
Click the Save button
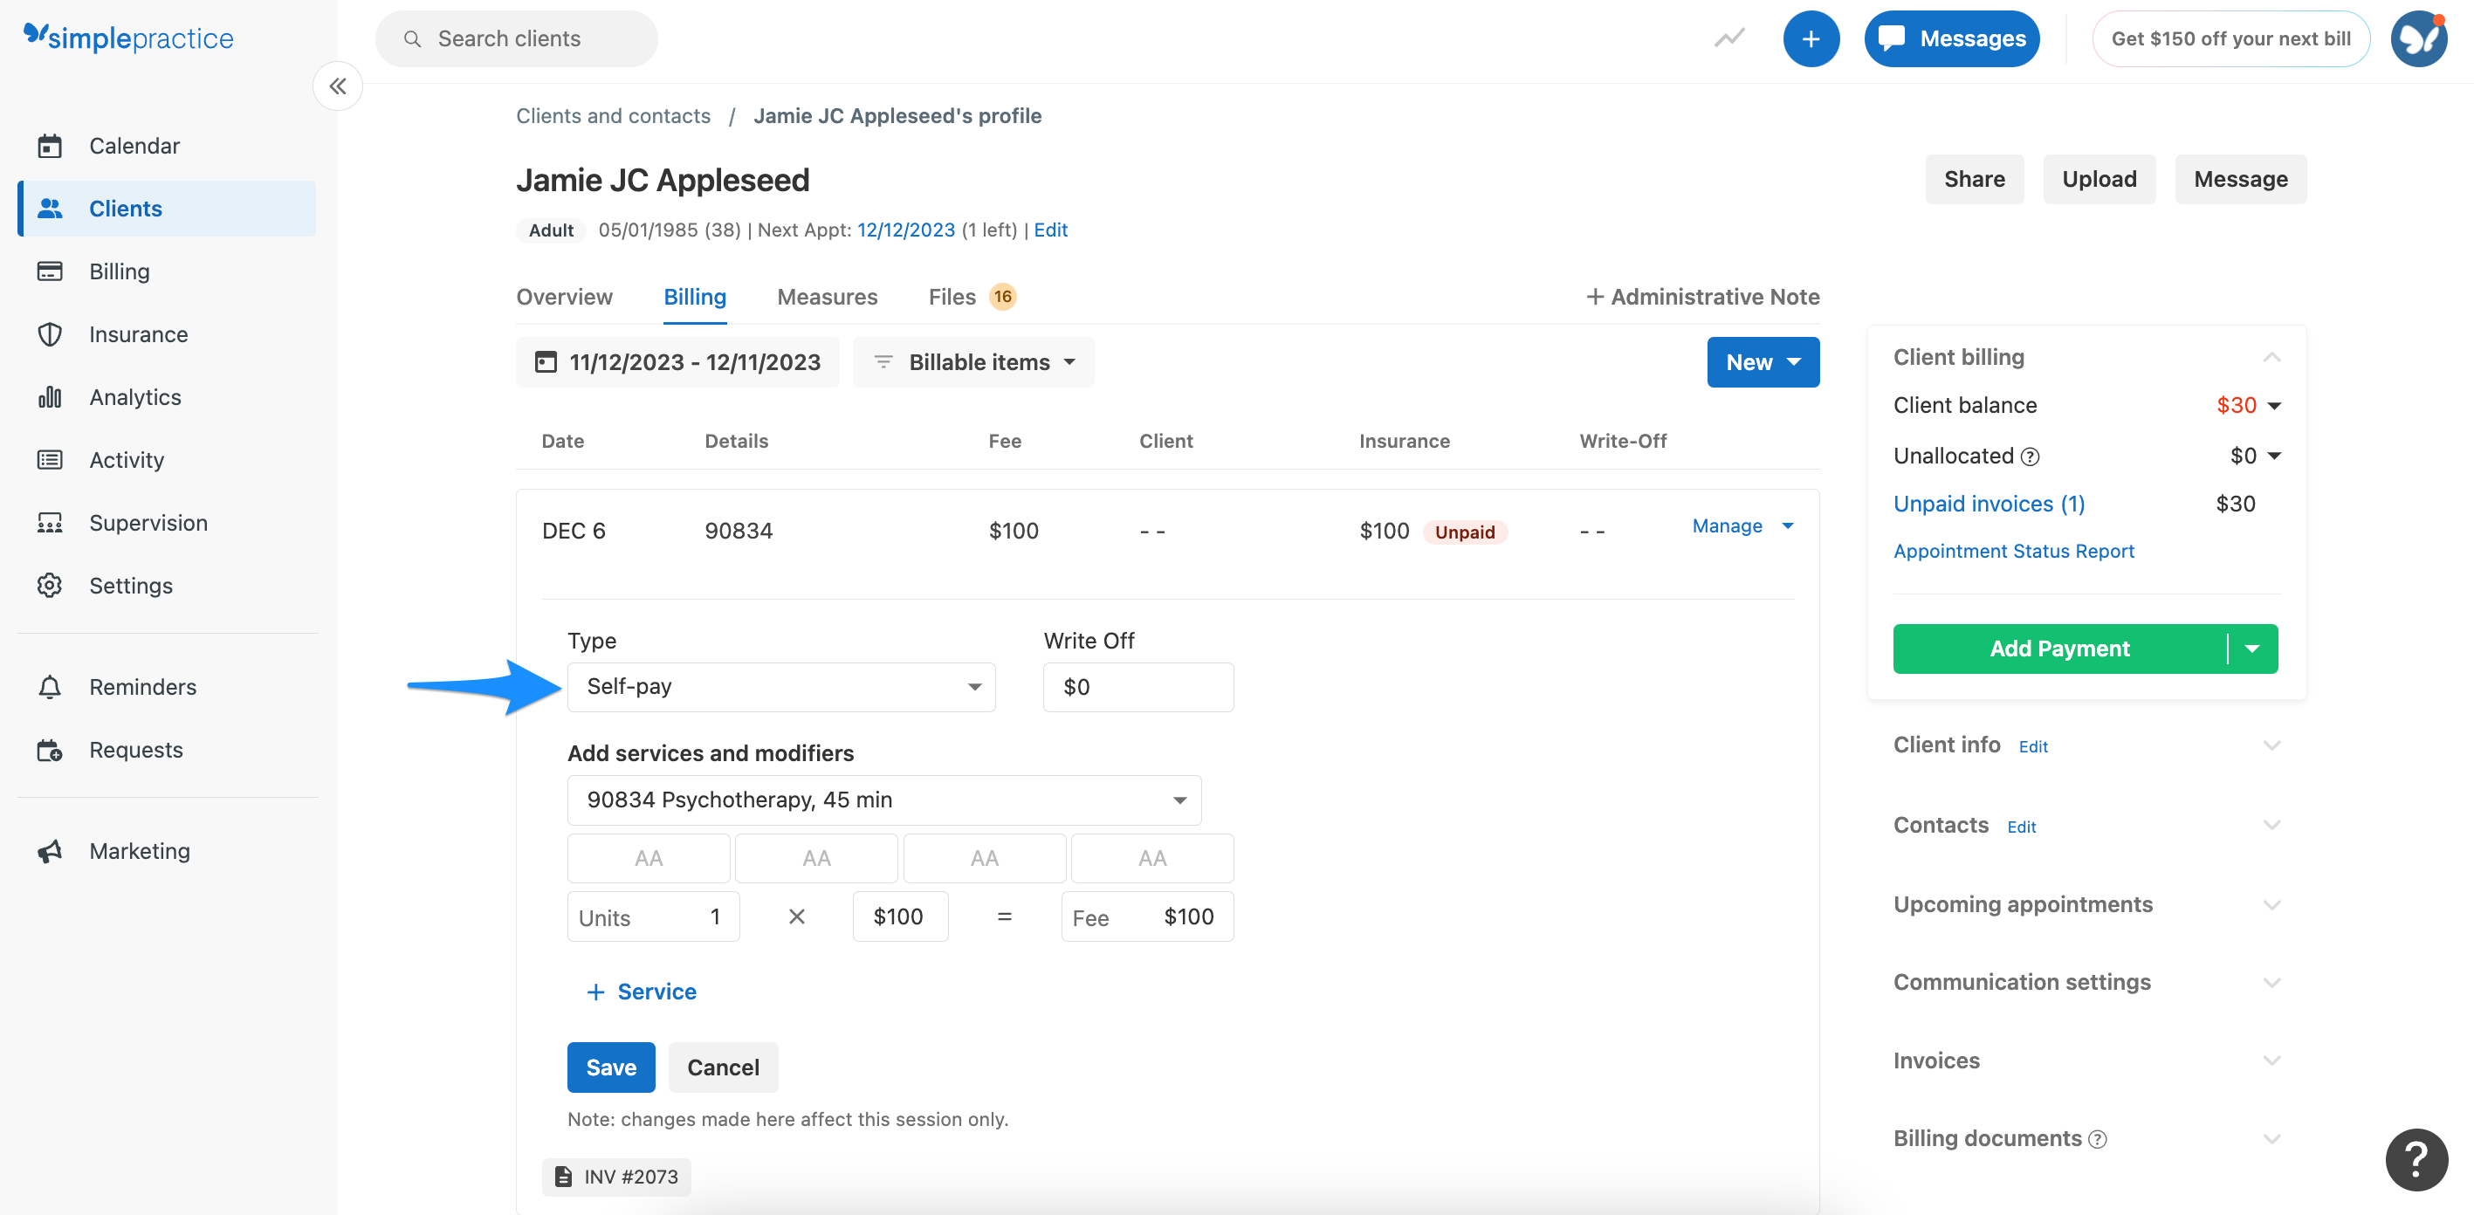[611, 1067]
